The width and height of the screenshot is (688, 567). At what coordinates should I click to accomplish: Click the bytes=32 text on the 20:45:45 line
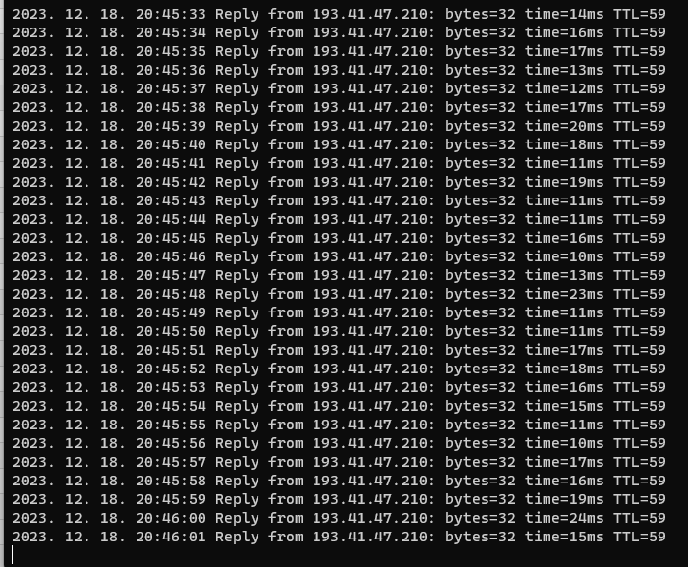[x=481, y=238]
